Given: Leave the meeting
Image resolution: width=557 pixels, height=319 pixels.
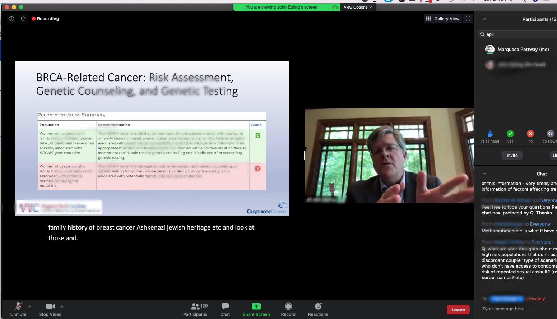Looking at the screenshot, I should point(458,310).
